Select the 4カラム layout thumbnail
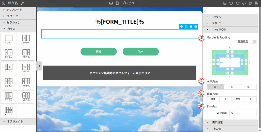The height and width of the screenshot is (132, 261). (9, 111)
